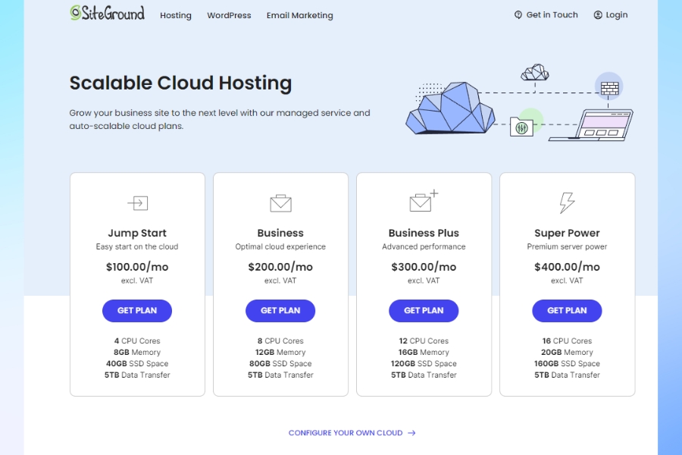Get the Super Power plan
Viewport: 682px width, 455px height.
pyautogui.click(x=567, y=311)
